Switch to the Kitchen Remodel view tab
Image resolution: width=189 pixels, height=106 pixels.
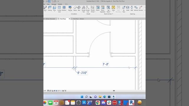(50, 19)
